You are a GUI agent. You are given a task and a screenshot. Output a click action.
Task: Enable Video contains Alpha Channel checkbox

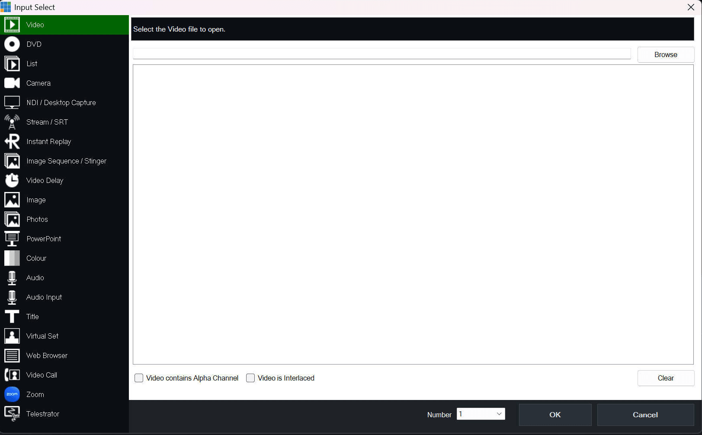[139, 378]
